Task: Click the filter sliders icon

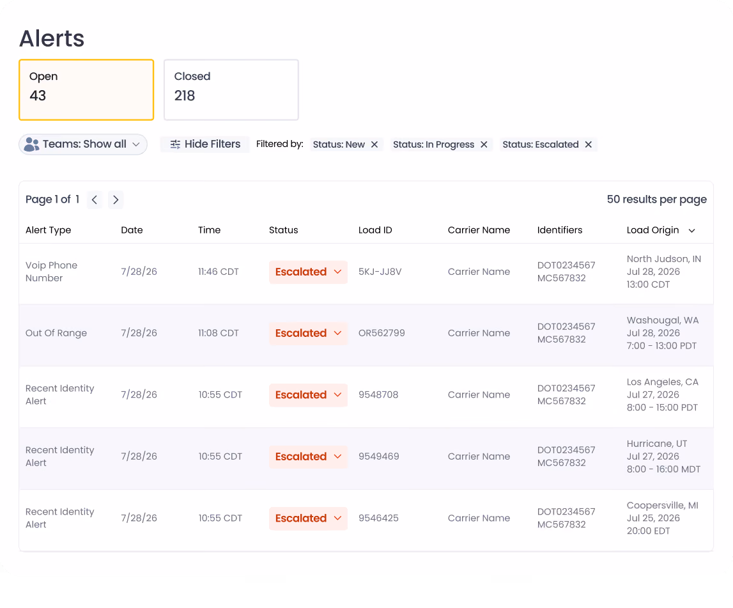Action: [175, 144]
